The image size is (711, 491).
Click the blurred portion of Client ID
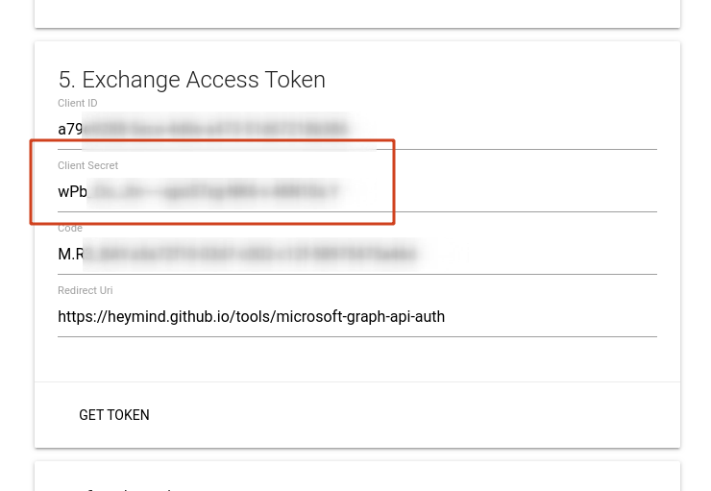215,130
